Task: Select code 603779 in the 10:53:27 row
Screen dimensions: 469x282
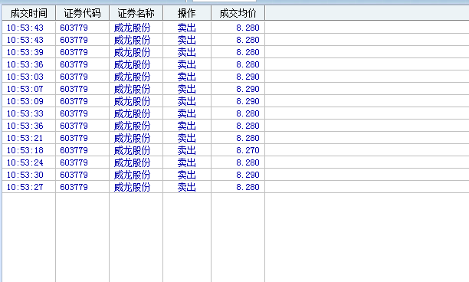Action: tap(74, 187)
